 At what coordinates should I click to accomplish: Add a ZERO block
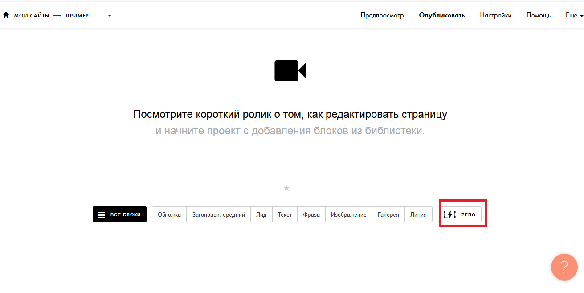tap(460, 215)
